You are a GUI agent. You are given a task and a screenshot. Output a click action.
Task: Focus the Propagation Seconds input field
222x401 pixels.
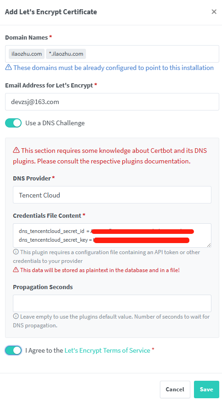pos(112,303)
